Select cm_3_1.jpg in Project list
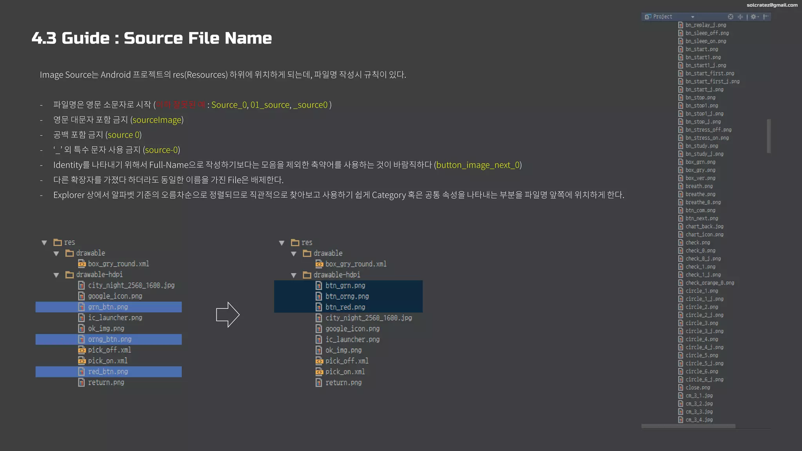This screenshot has width=802, height=451. click(x=699, y=396)
